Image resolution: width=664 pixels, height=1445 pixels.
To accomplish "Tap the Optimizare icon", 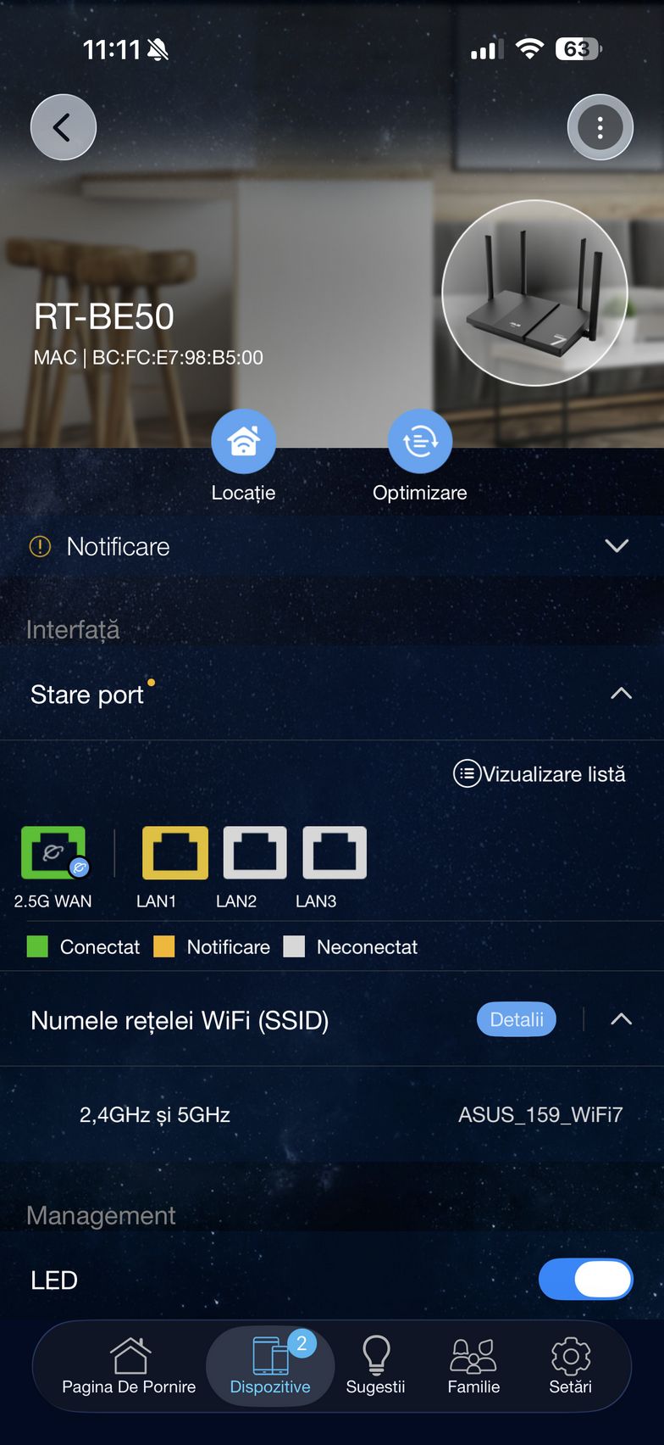I will (x=420, y=441).
